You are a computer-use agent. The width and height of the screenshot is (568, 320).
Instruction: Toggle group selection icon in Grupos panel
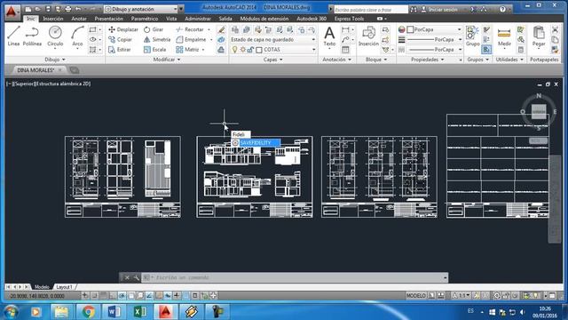(486, 49)
